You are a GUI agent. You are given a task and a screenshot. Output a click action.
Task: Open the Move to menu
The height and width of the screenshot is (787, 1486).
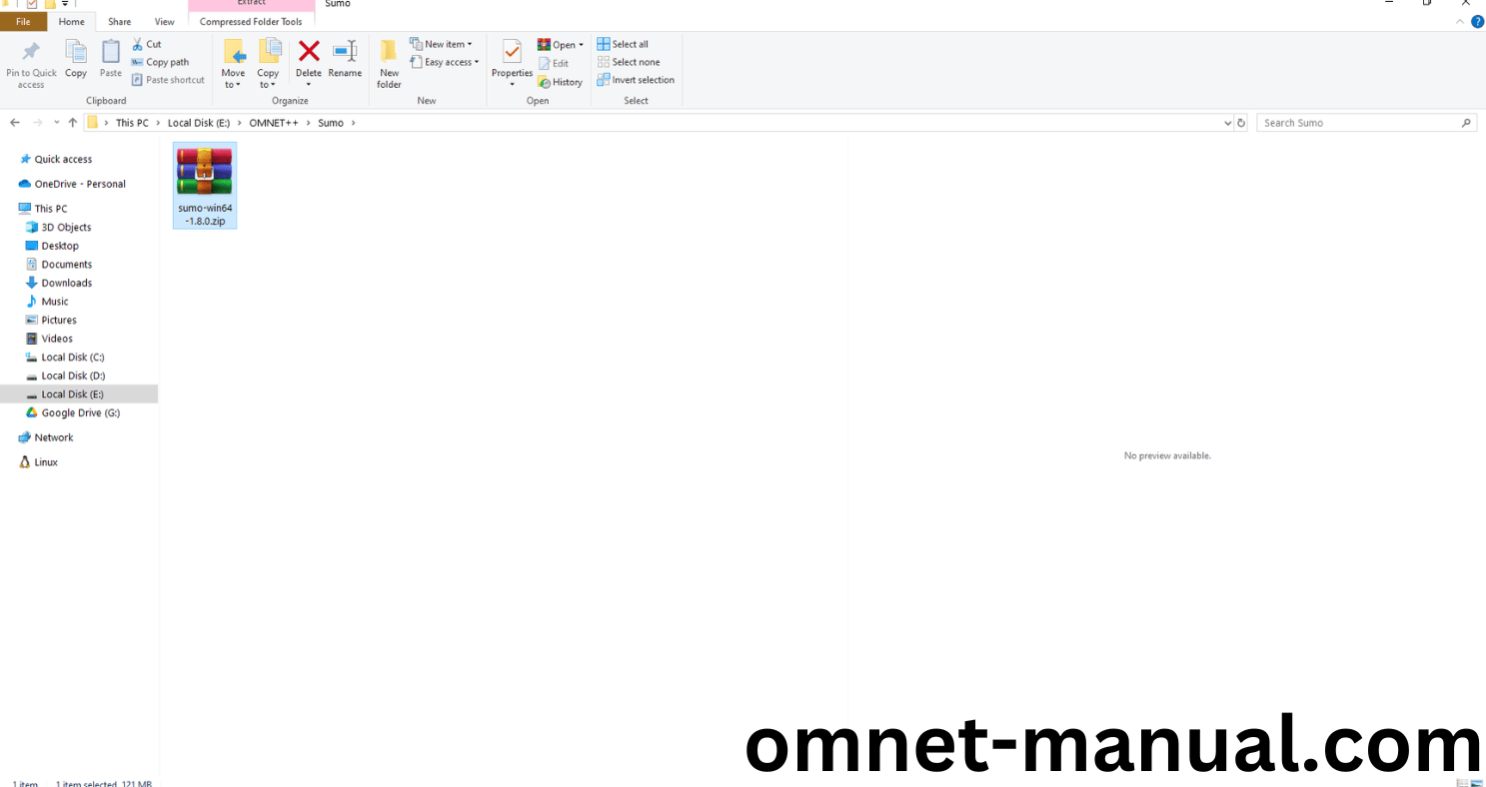pos(233,64)
